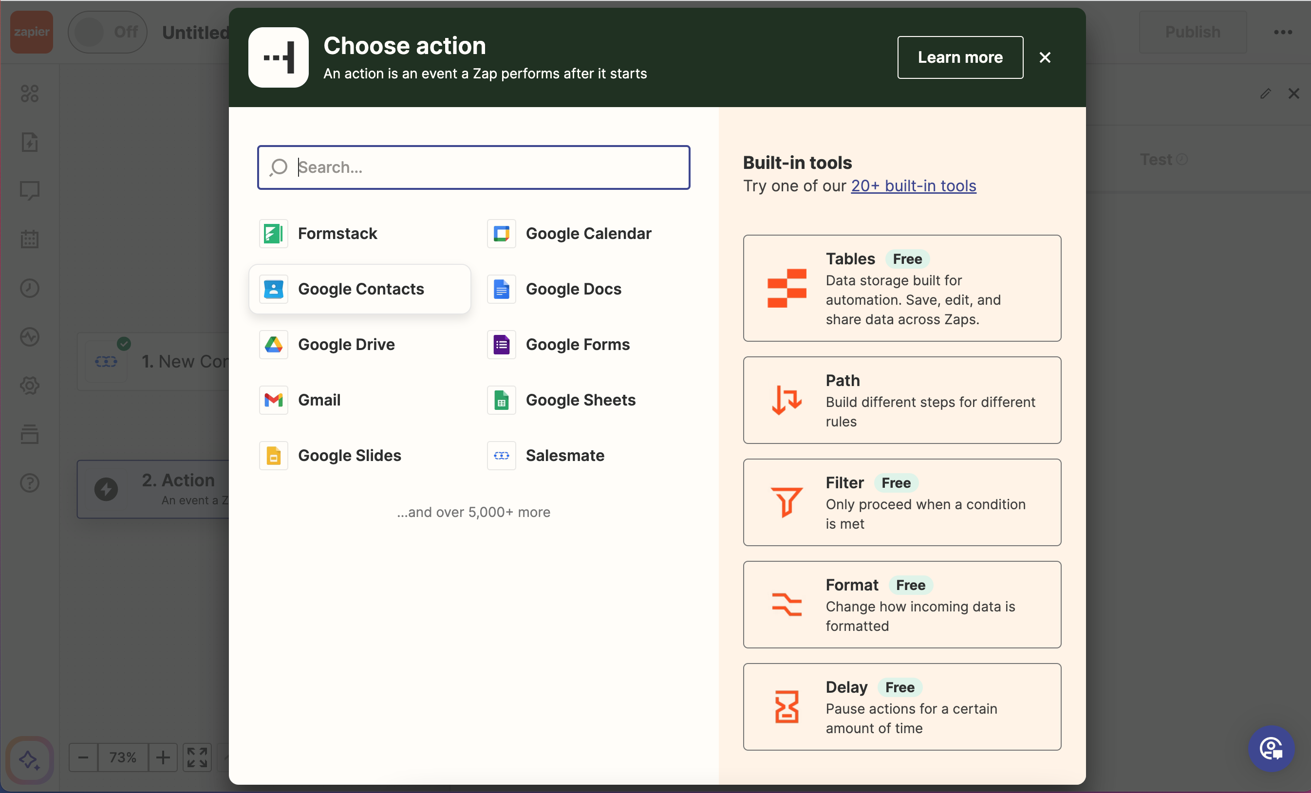The width and height of the screenshot is (1311, 793).
Task: Open the three-dot more options menu
Action: 1283,33
